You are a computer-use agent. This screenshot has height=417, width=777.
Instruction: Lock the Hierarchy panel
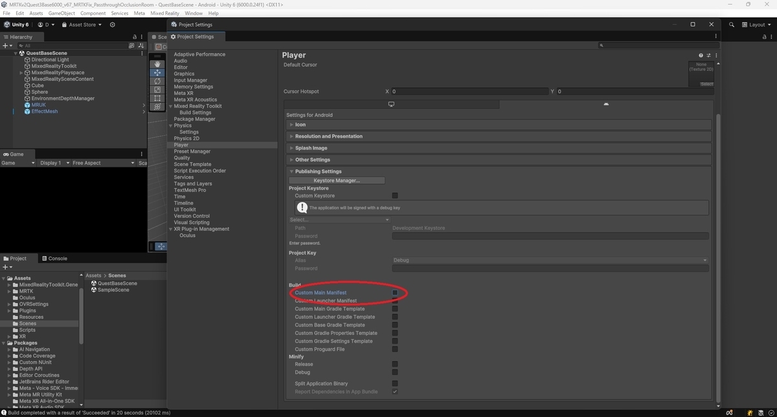[135, 37]
